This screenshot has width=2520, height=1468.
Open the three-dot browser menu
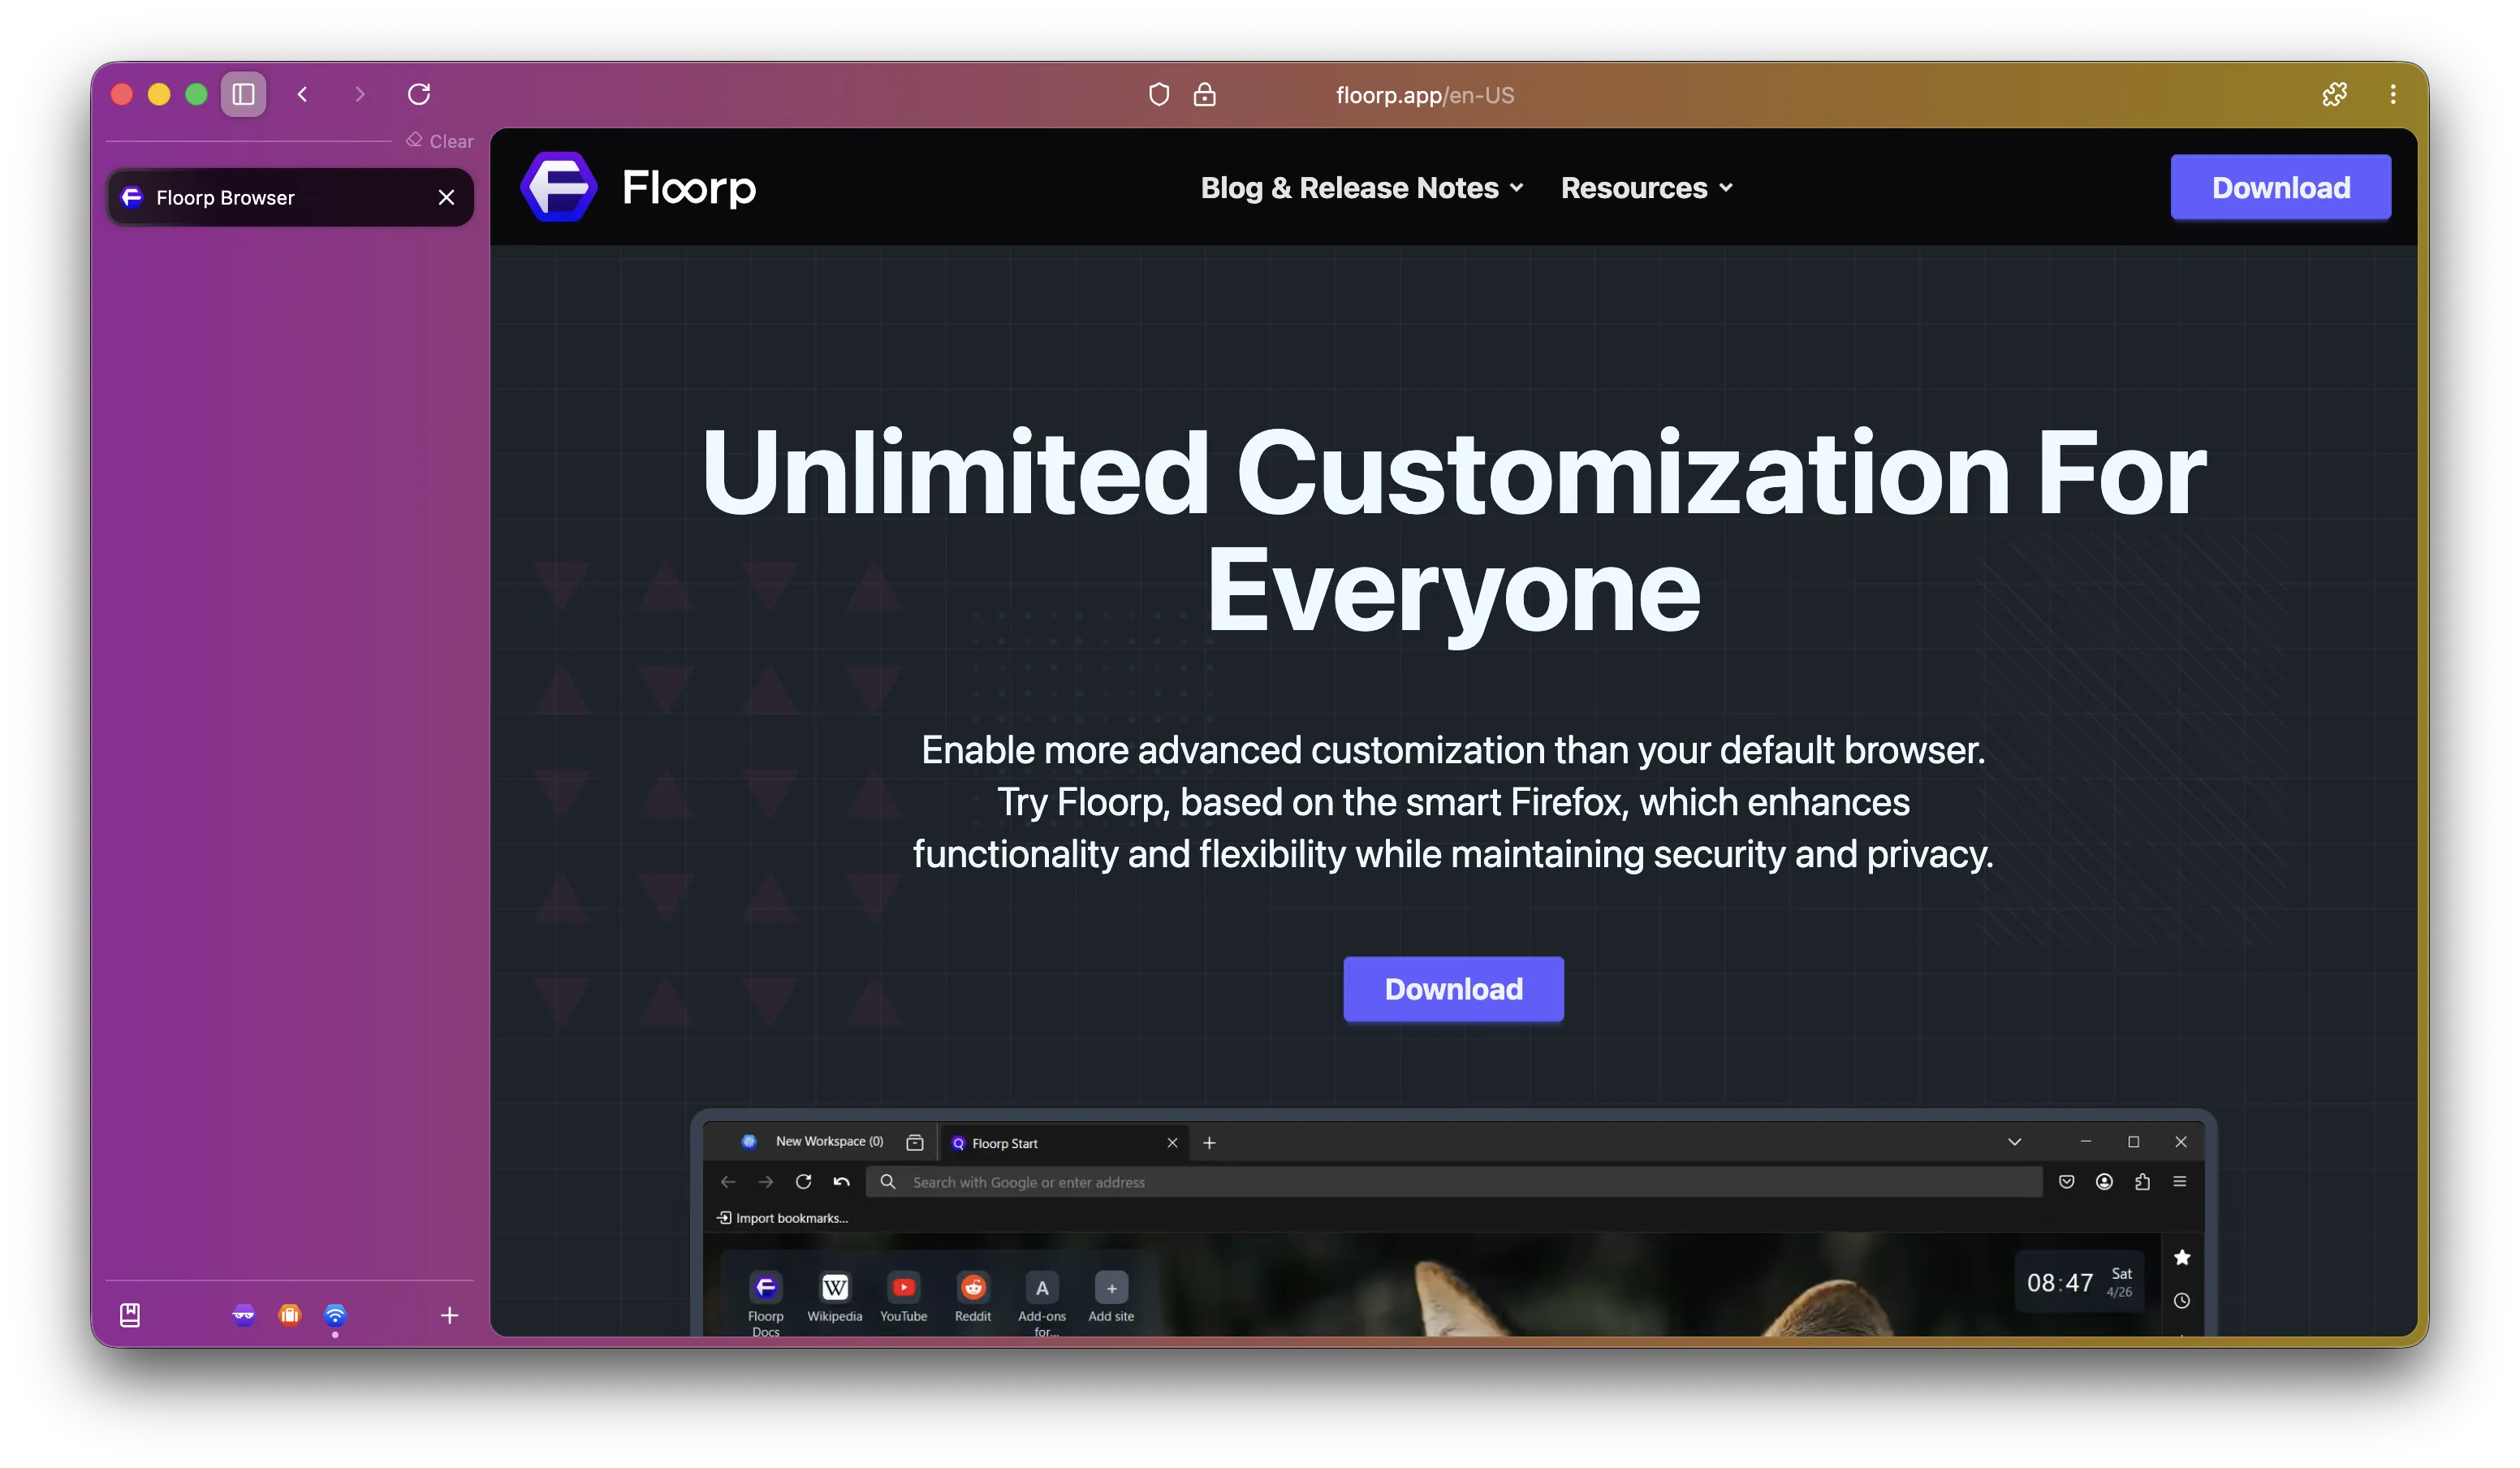2392,94
